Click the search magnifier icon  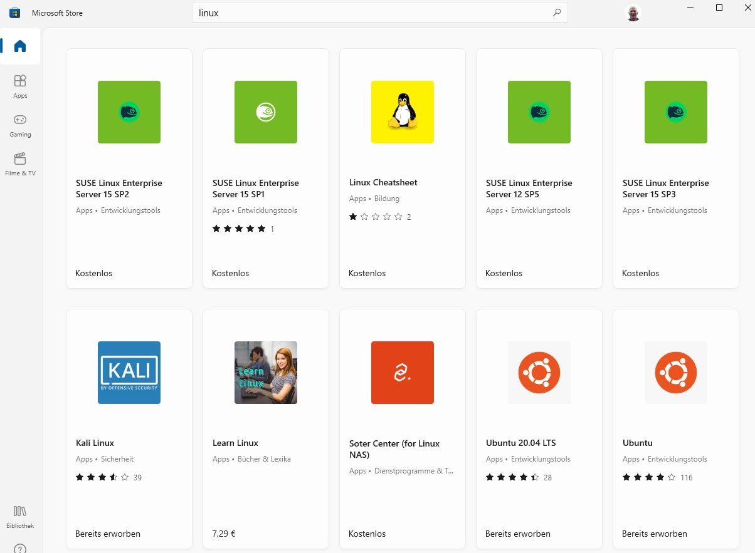556,13
